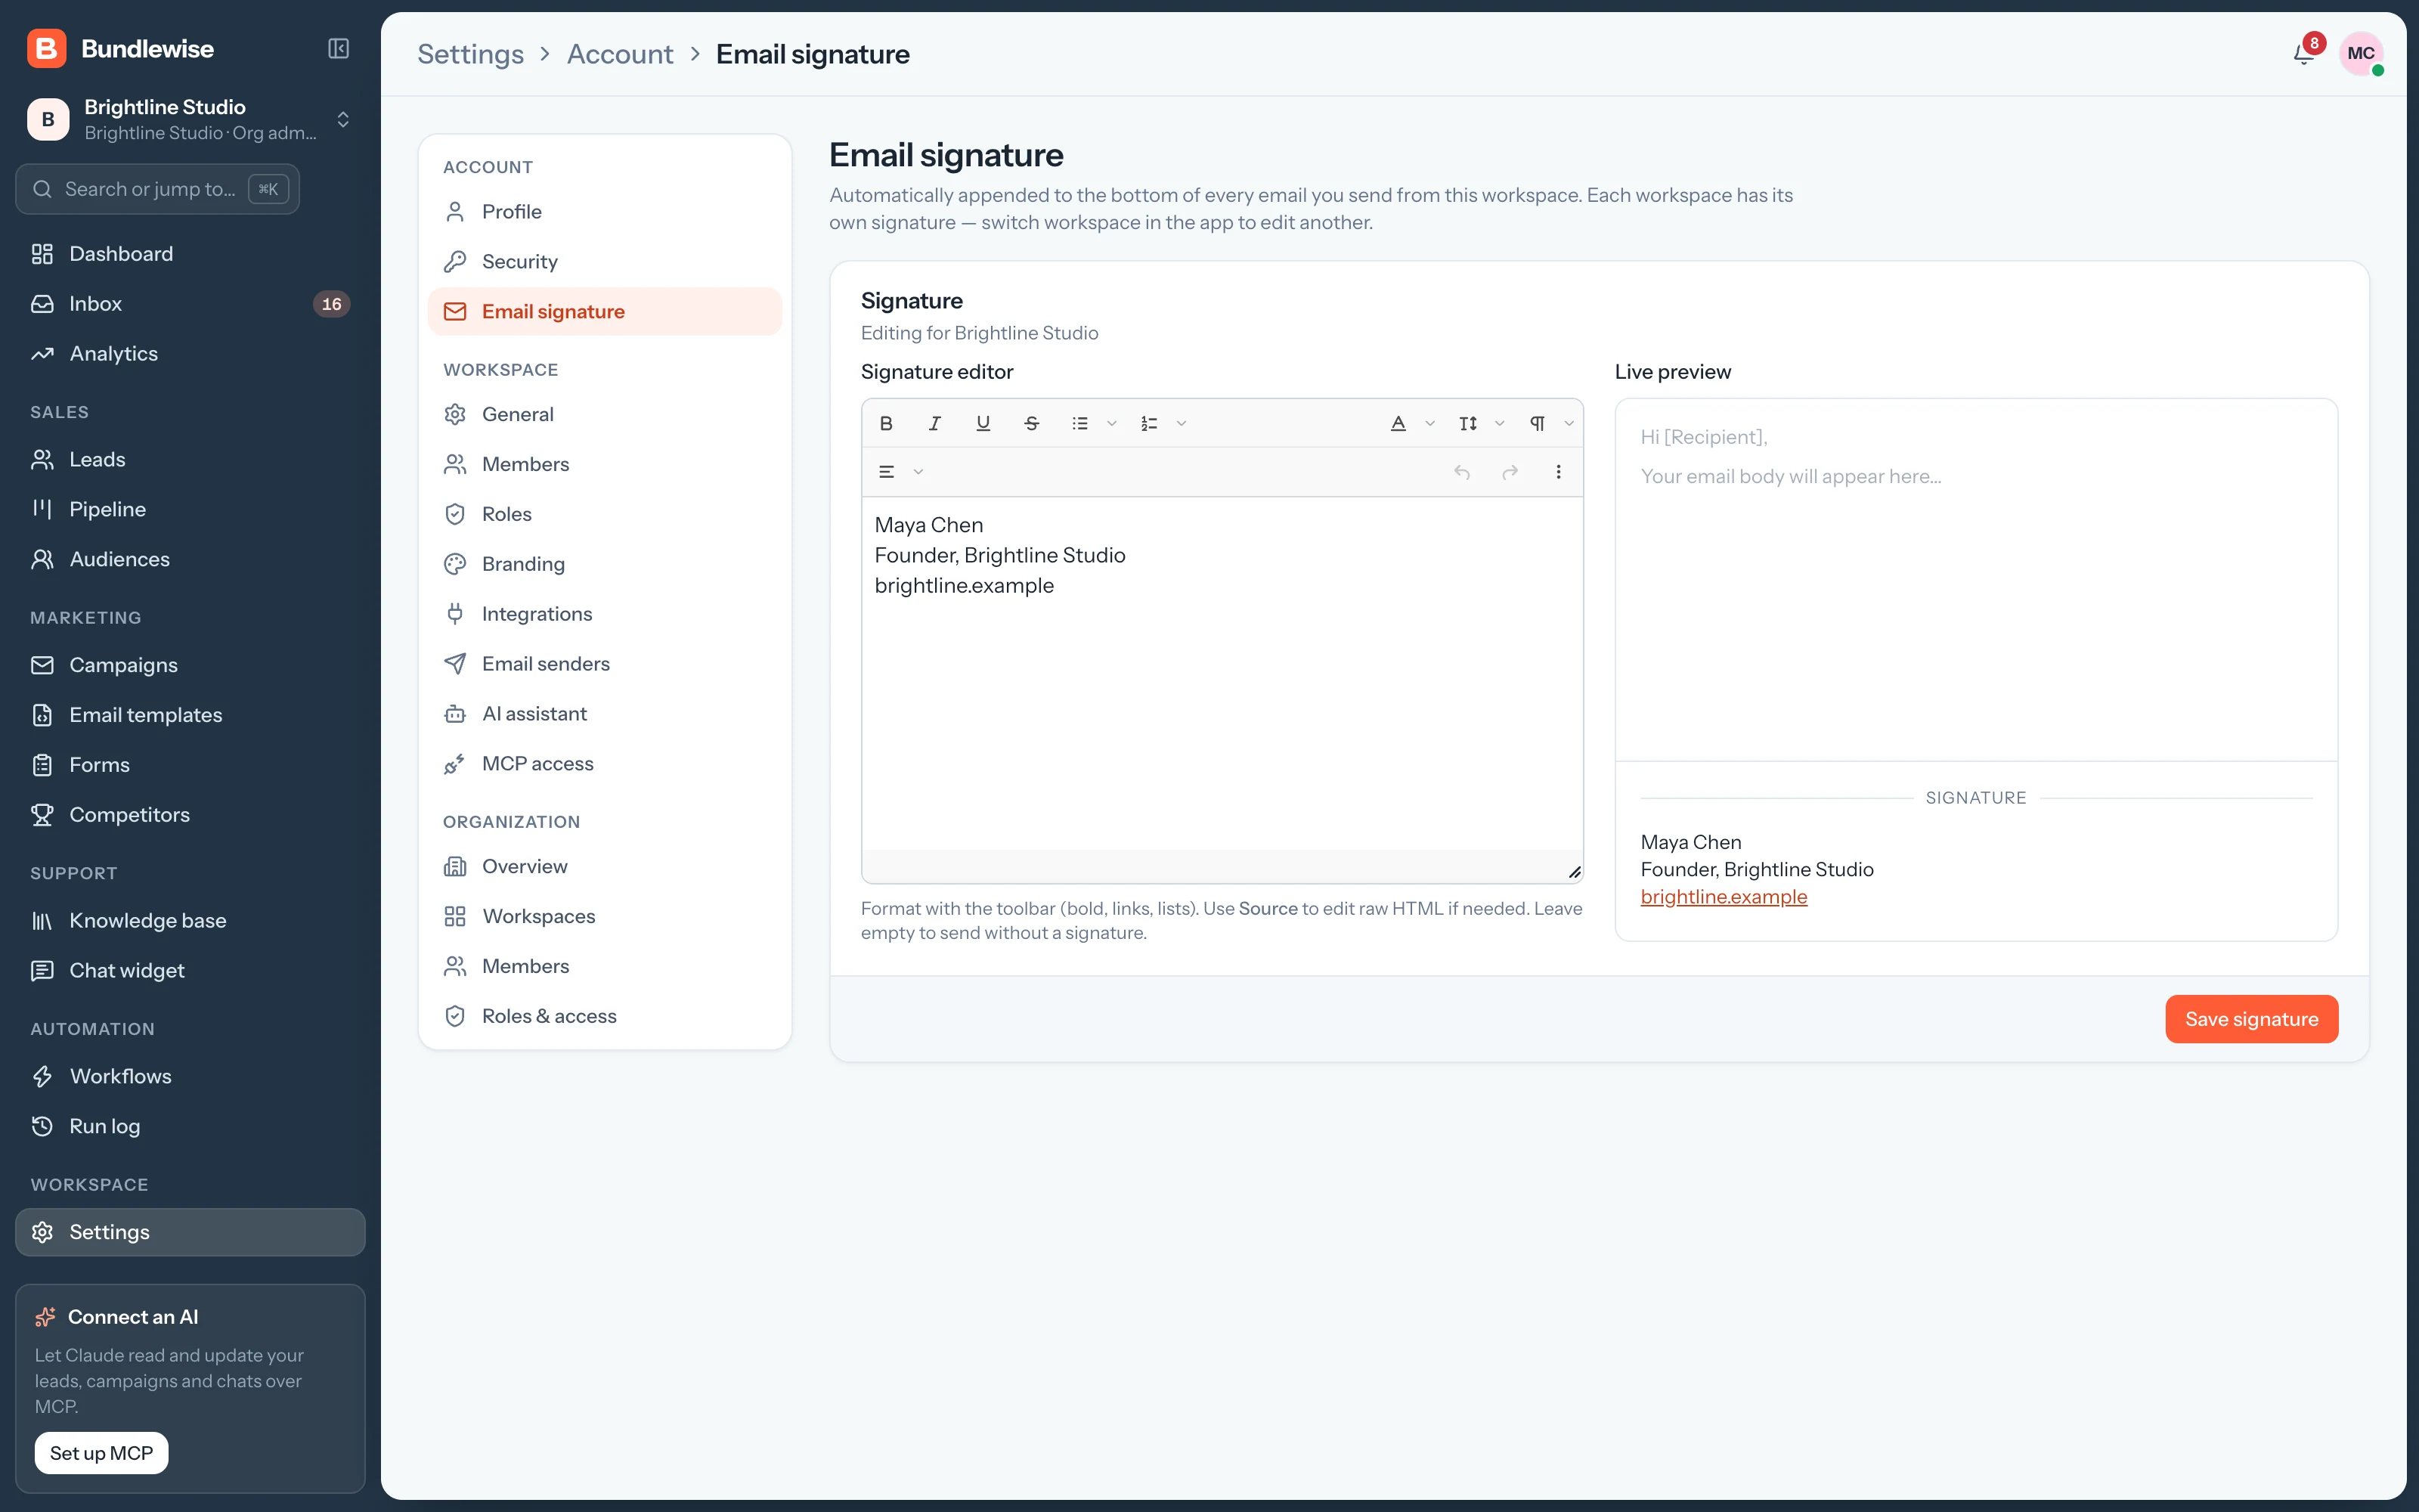The width and height of the screenshot is (2419, 1512).
Task: Expand the font color dropdown arrow
Action: coord(1429,423)
